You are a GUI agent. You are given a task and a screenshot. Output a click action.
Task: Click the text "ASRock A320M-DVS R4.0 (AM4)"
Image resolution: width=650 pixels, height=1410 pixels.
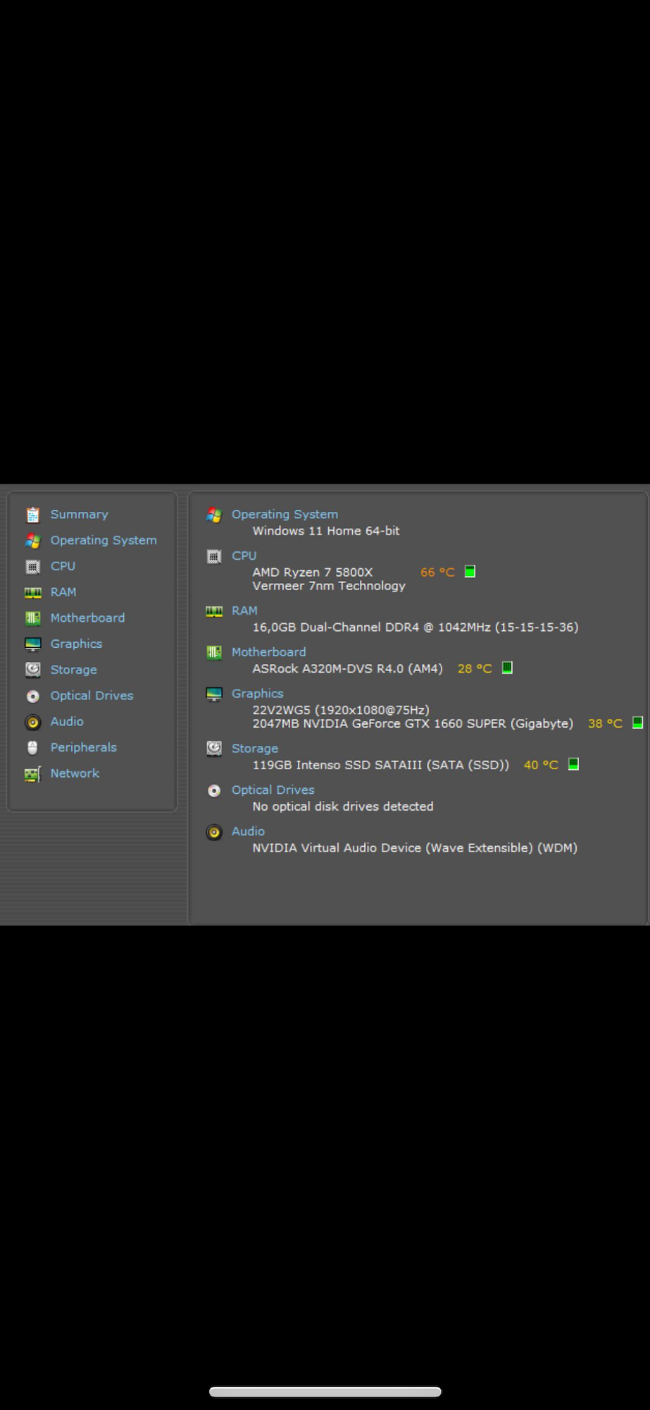pyautogui.click(x=348, y=668)
